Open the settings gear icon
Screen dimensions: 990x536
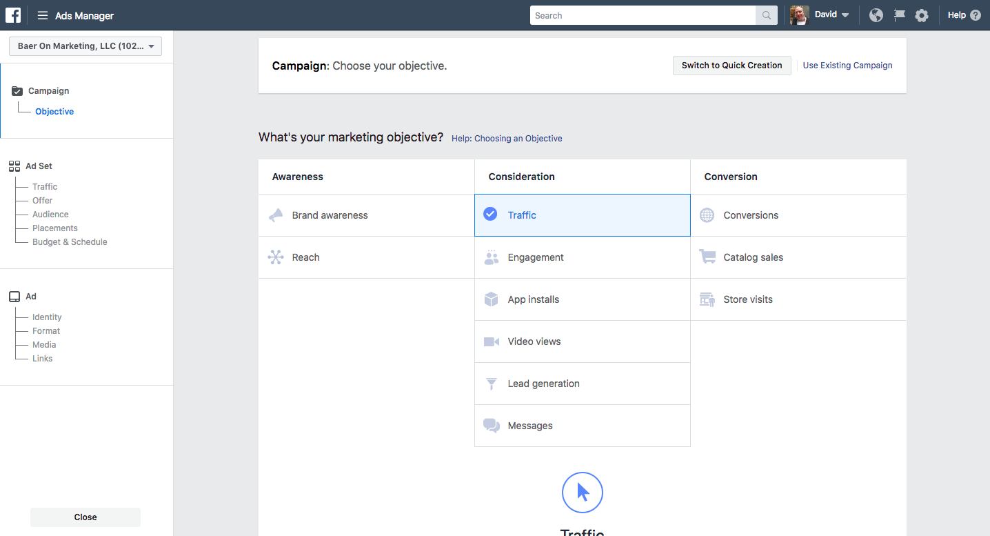click(x=922, y=15)
